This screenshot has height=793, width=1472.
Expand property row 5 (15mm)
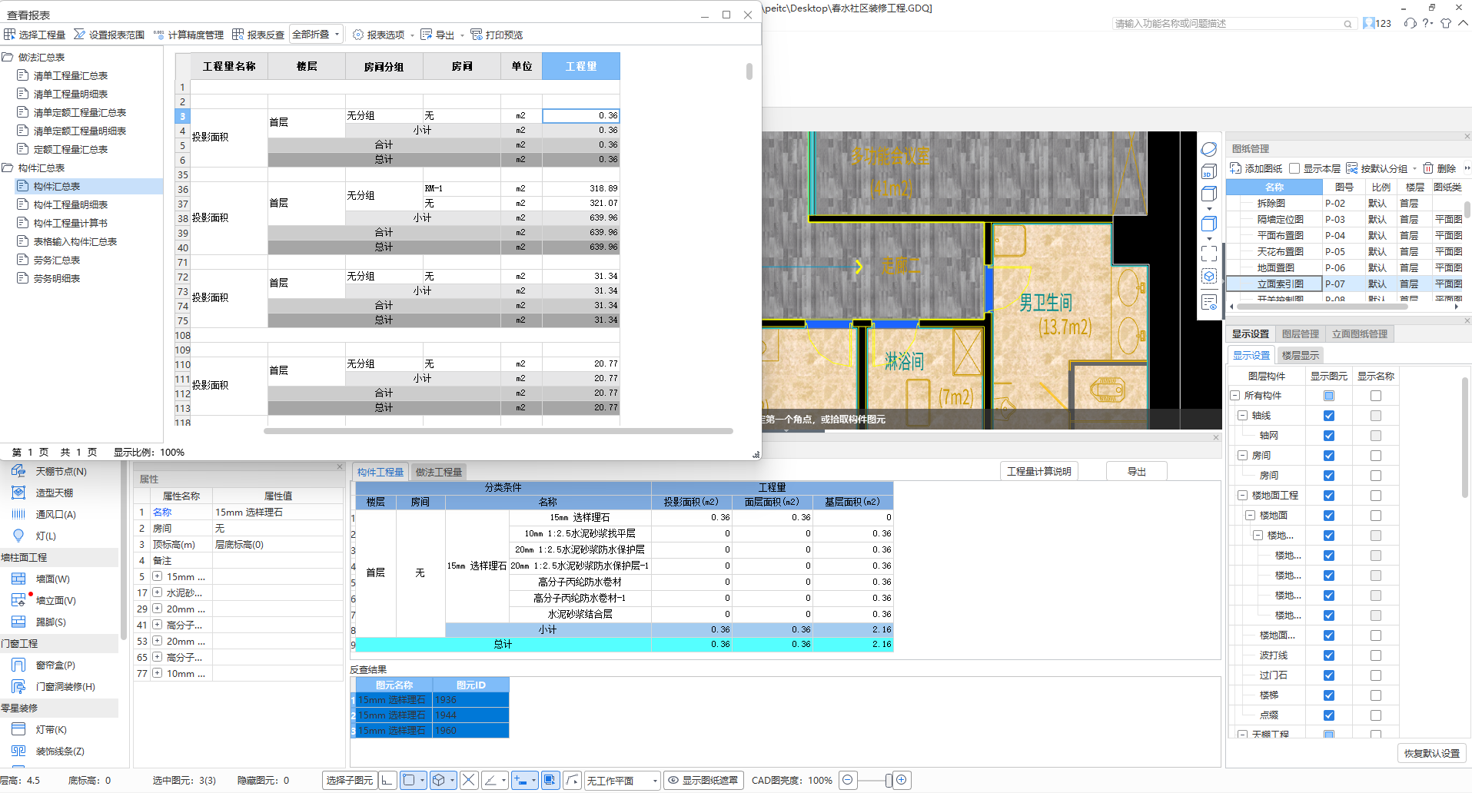[157, 576]
